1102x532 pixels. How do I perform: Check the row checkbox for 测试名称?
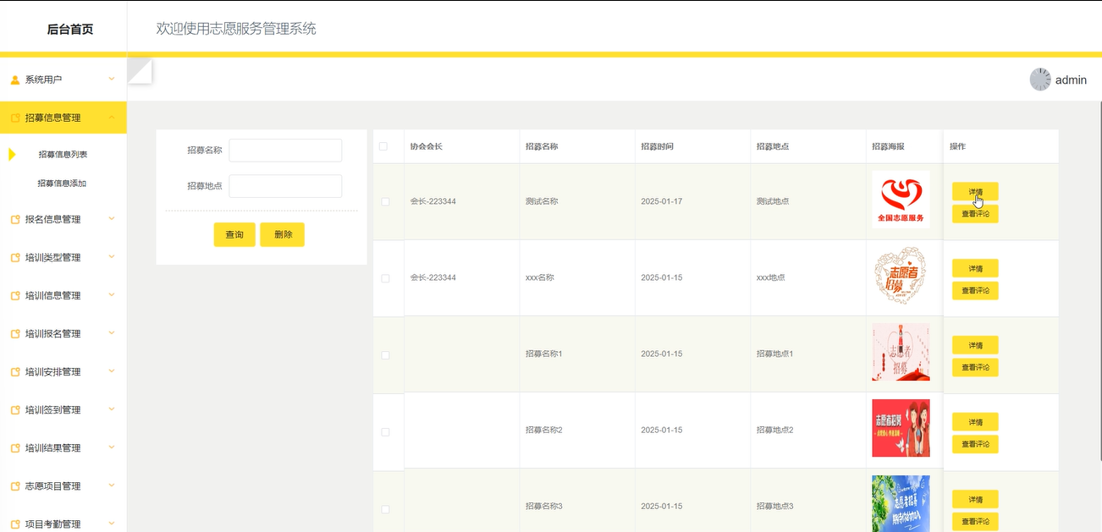tap(385, 202)
